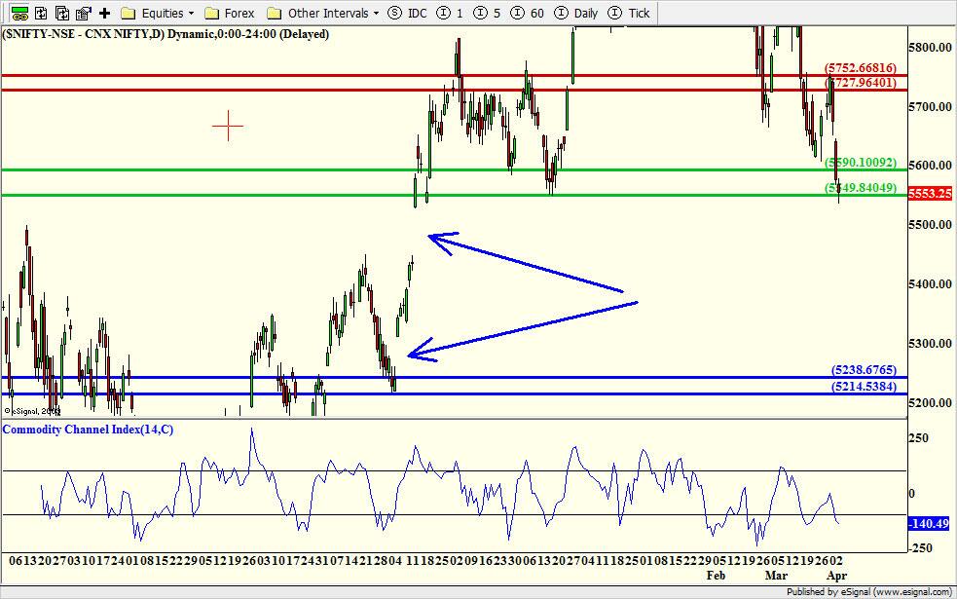The width and height of the screenshot is (957, 599).
Task: Click the green 5590.10092 support level label
Action: point(861,163)
